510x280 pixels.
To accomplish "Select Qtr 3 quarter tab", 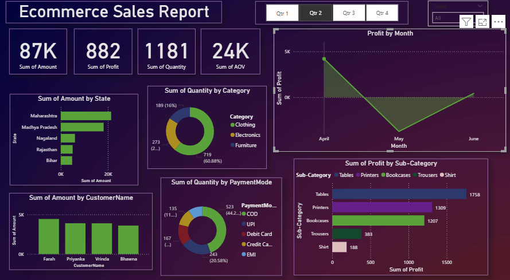I will pos(348,13).
